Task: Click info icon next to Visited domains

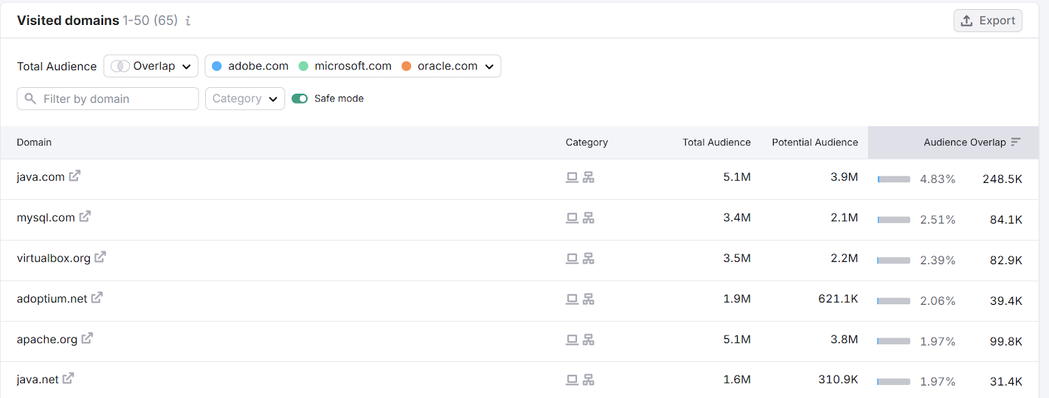Action: pos(188,21)
